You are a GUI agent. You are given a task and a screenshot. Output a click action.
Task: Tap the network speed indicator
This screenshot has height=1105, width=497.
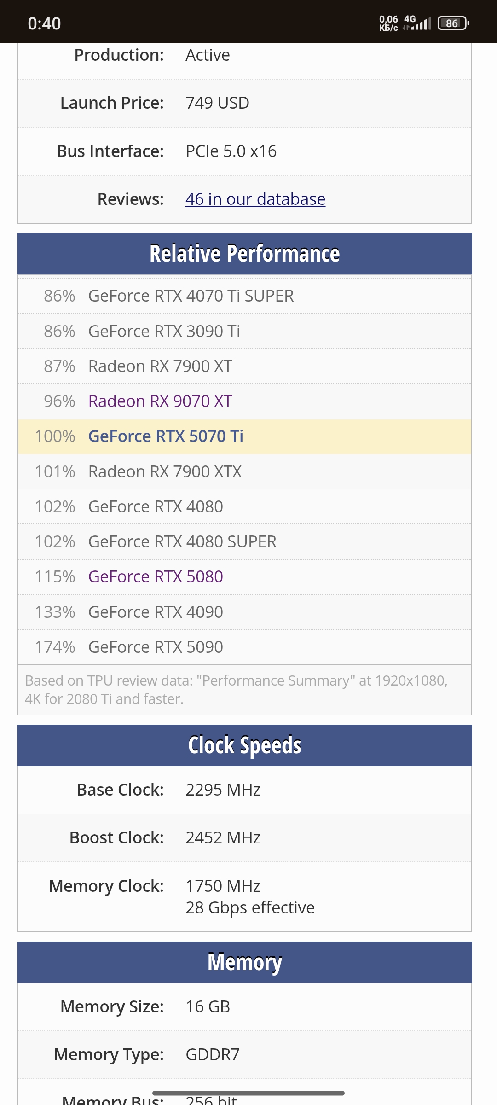tap(388, 23)
